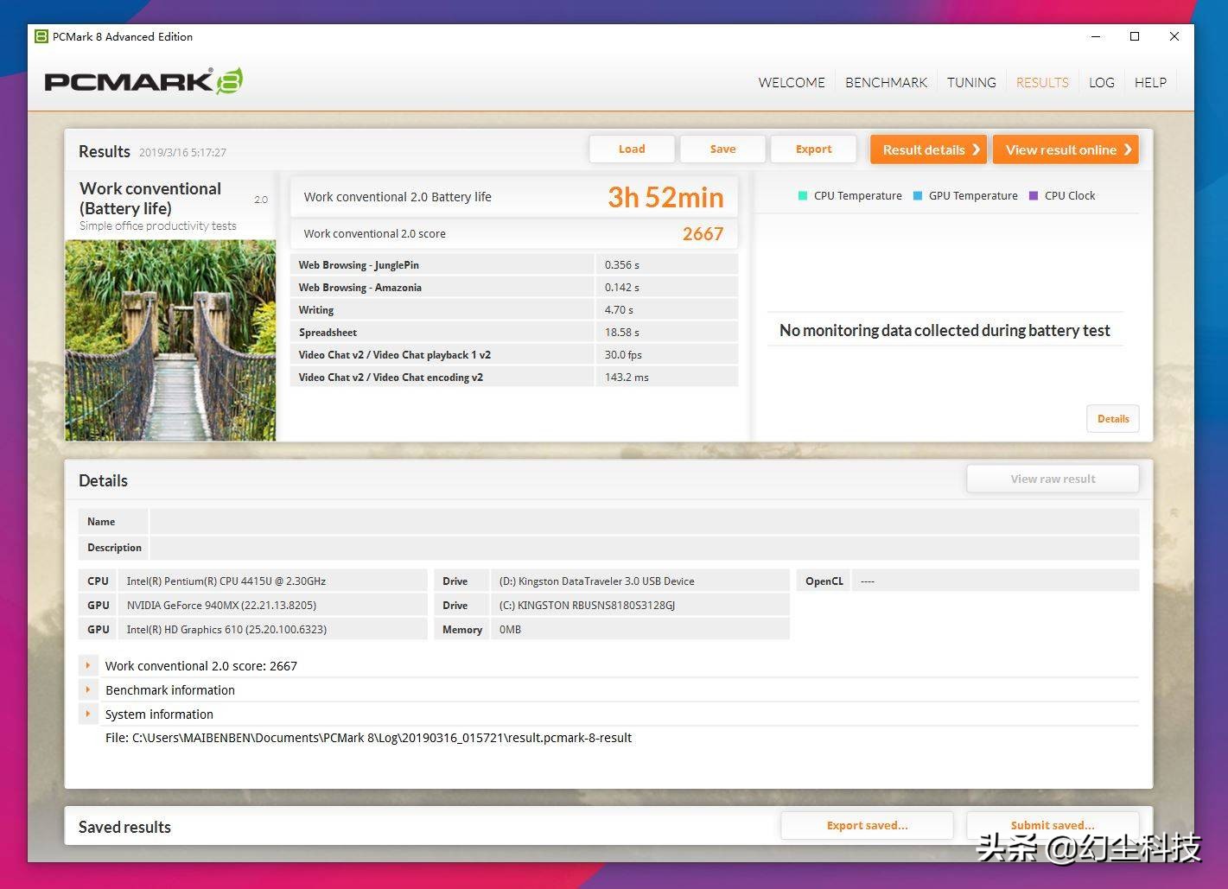1228x889 pixels.
Task: Click the Export button
Action: click(x=813, y=149)
